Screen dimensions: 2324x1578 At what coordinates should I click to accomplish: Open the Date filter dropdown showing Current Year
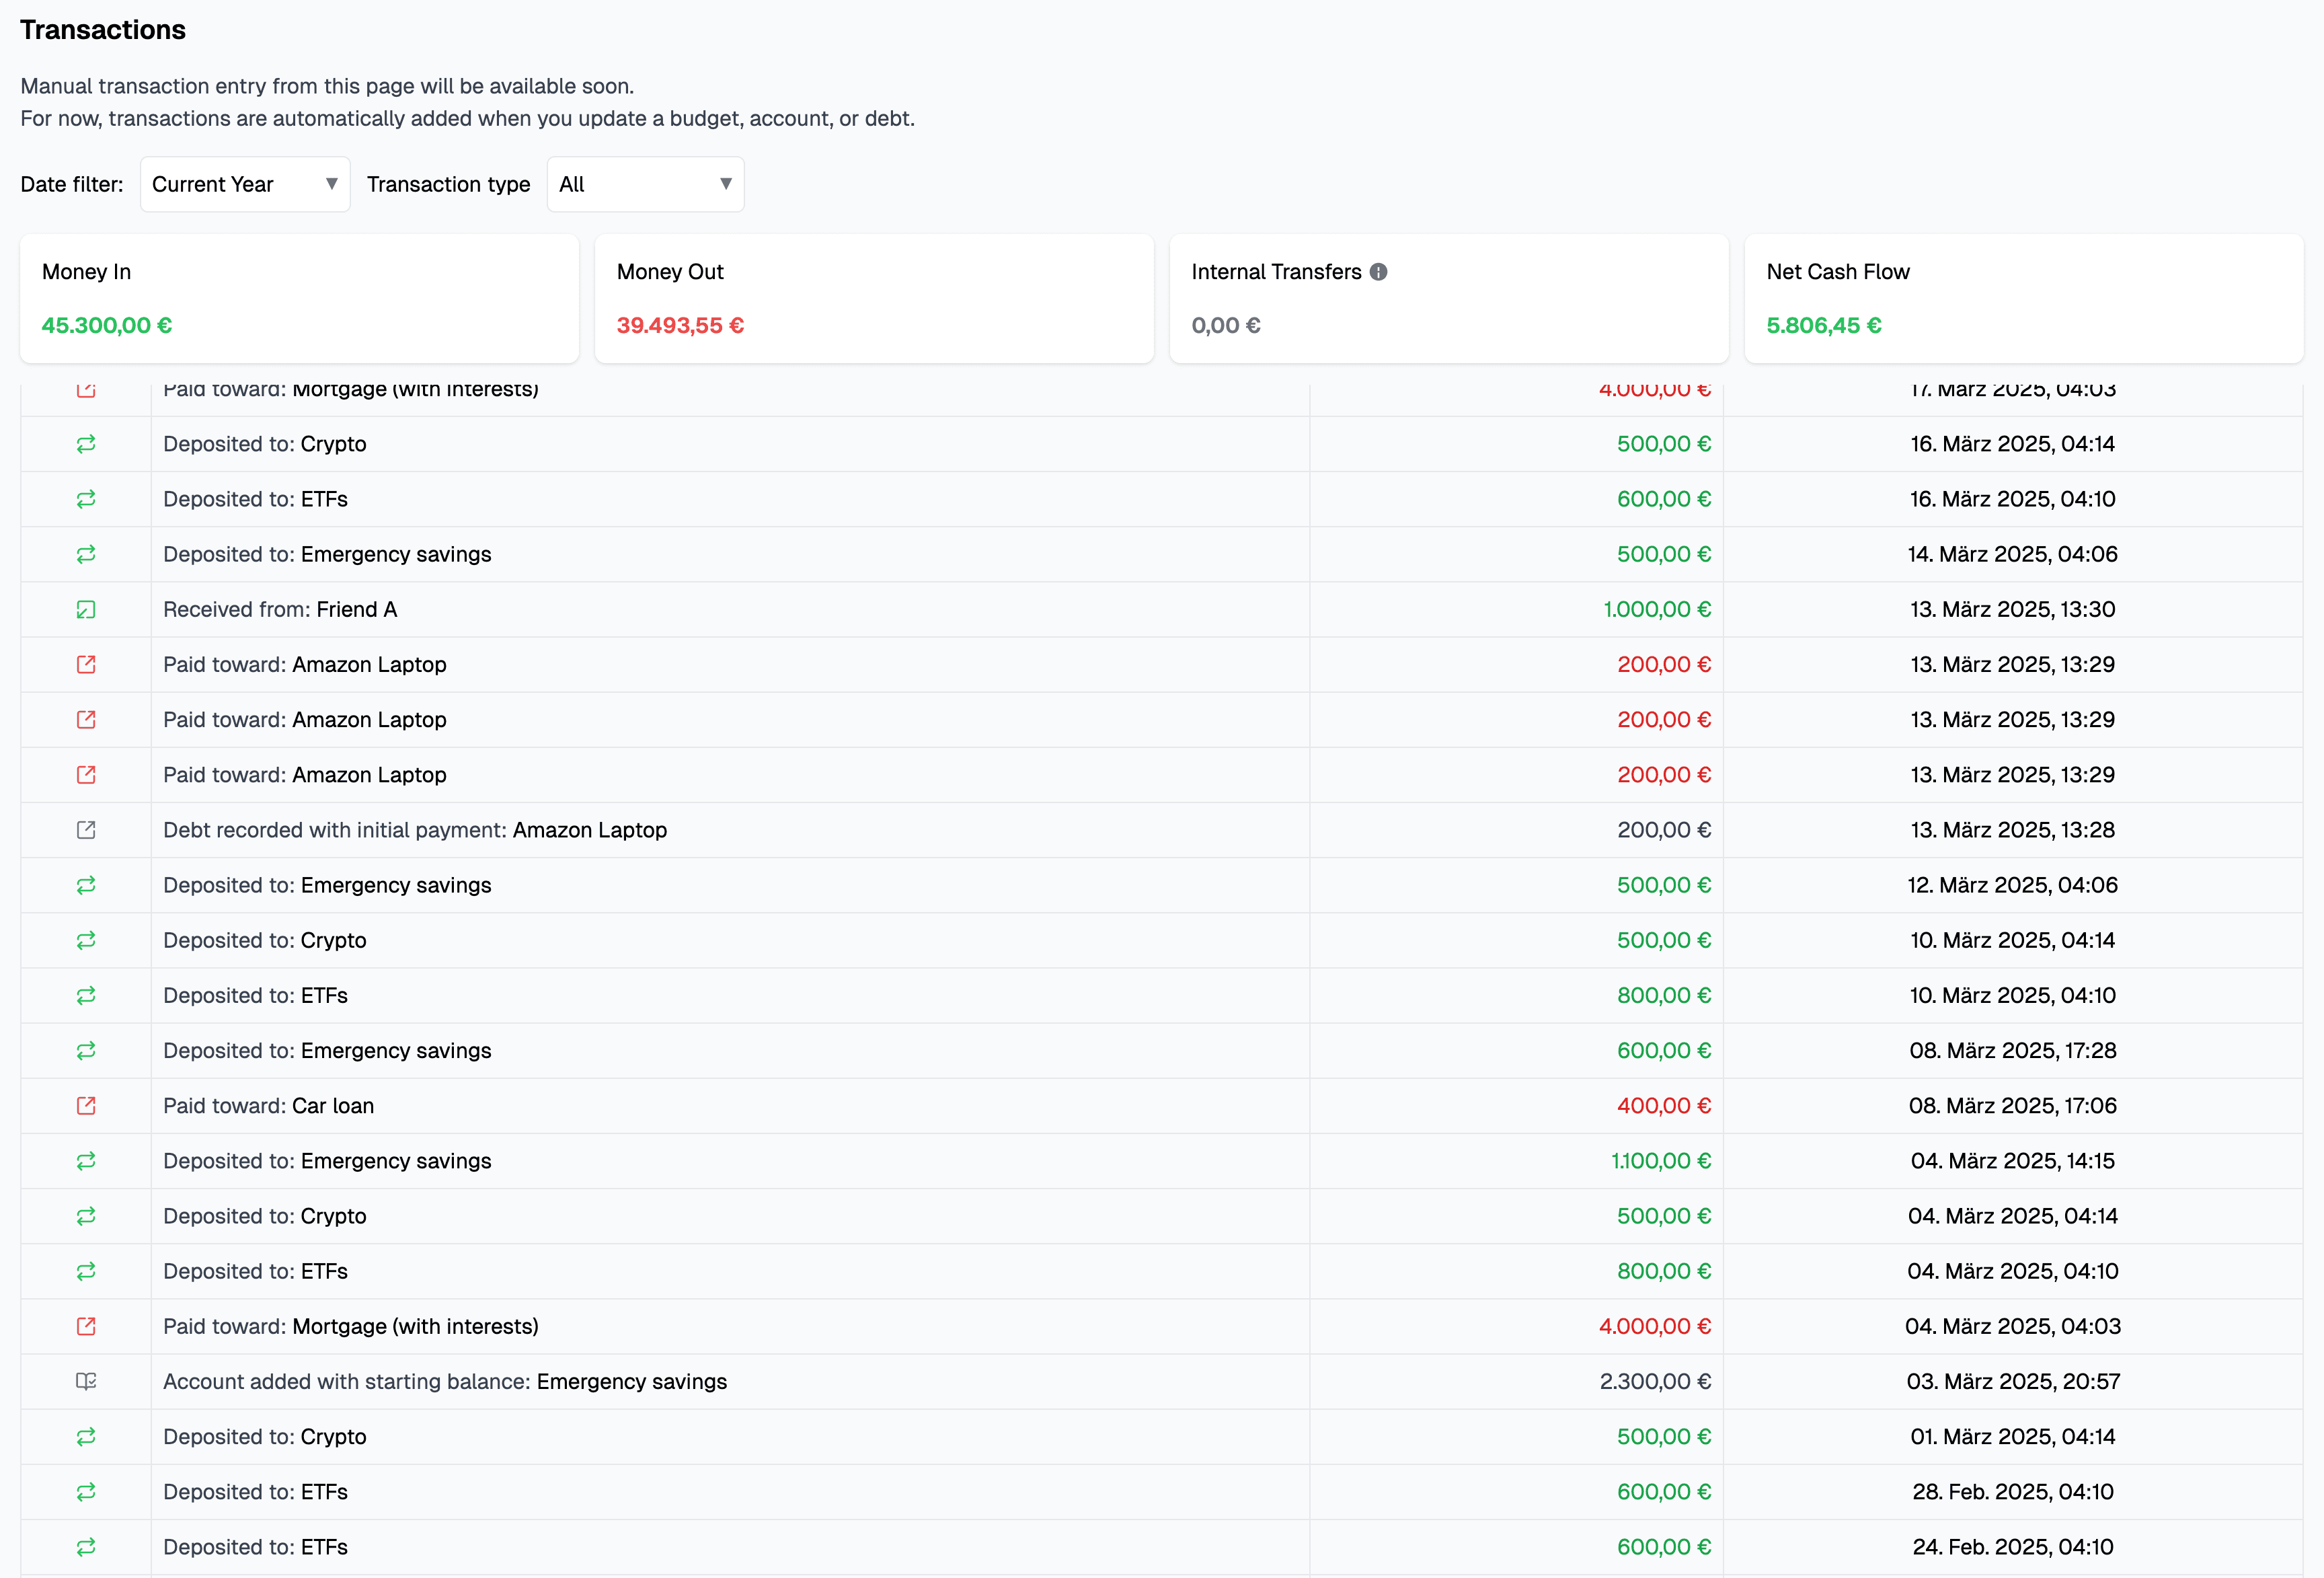tap(245, 184)
